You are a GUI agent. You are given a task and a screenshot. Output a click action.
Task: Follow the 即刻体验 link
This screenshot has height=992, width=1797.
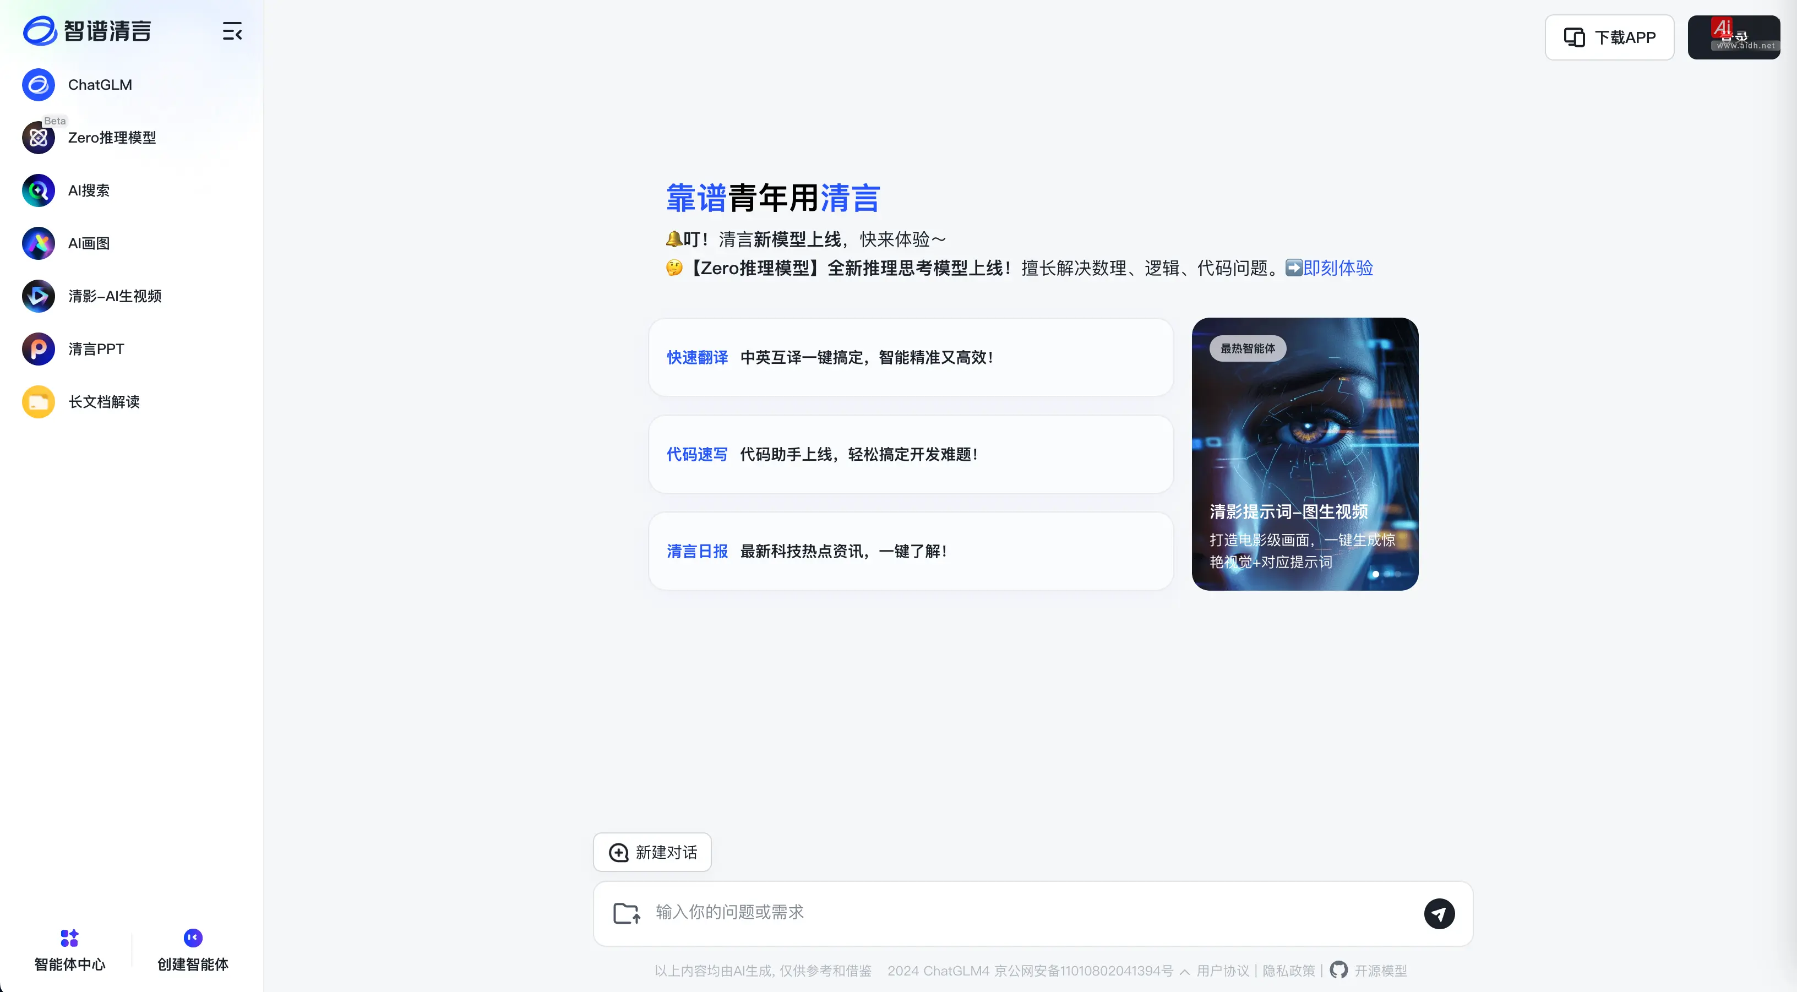1338,268
